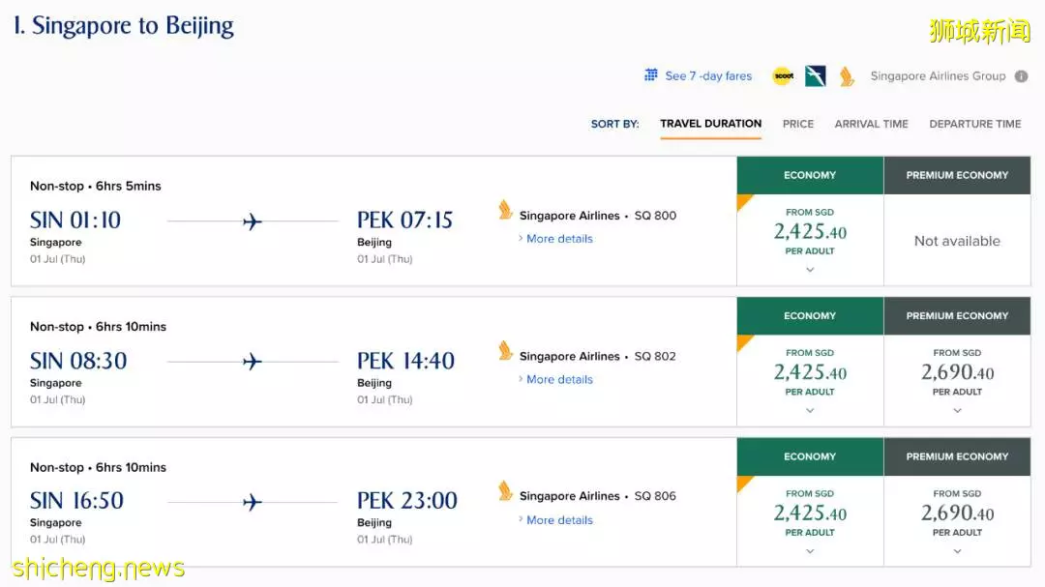Click the Singapore Airlines logo next to SQ 806
Viewport: 1045px width, 587px height.
coord(506,491)
